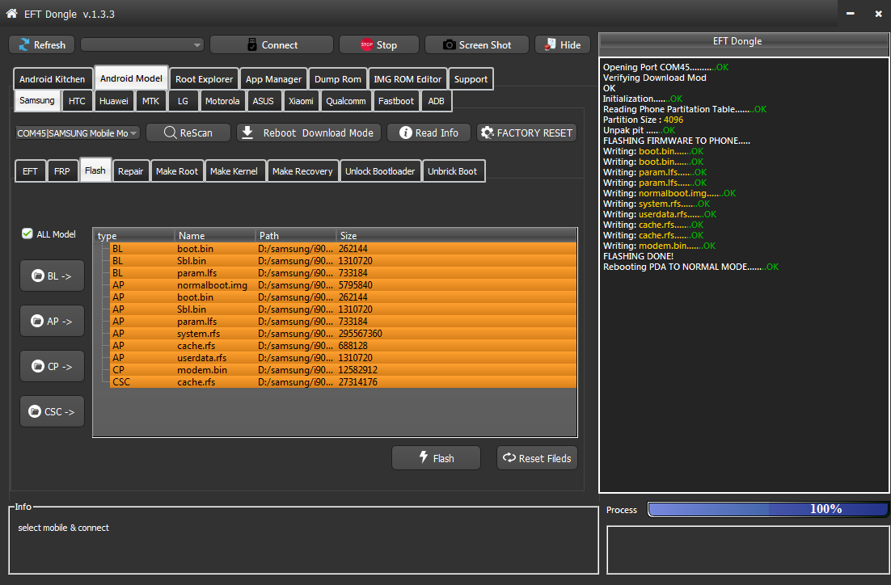
Task: Open the empty model dropdown next to Refresh
Action: pos(142,45)
